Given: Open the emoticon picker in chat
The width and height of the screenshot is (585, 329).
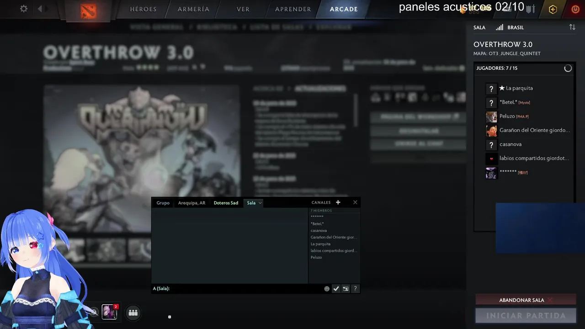Looking at the screenshot, I should point(327,289).
